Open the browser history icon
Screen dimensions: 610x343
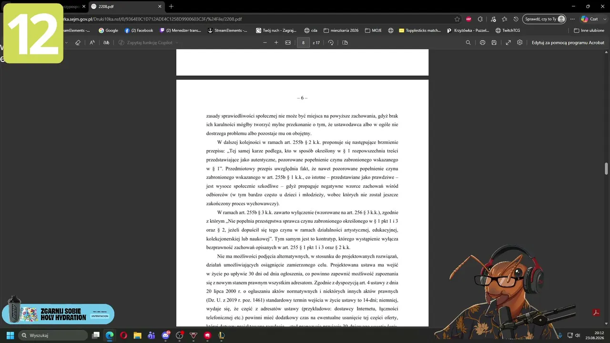pyautogui.click(x=516, y=19)
